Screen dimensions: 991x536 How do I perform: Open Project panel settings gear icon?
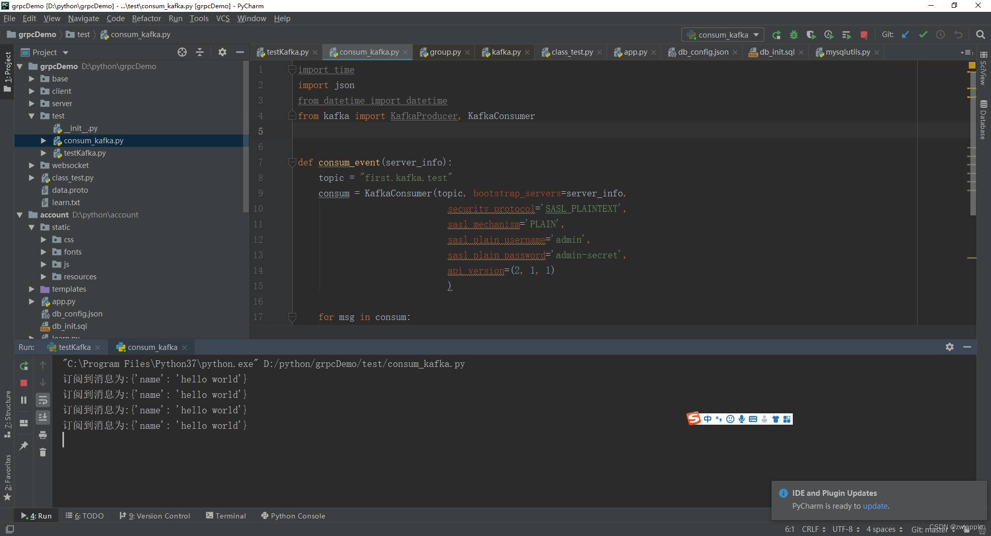pyautogui.click(x=222, y=52)
